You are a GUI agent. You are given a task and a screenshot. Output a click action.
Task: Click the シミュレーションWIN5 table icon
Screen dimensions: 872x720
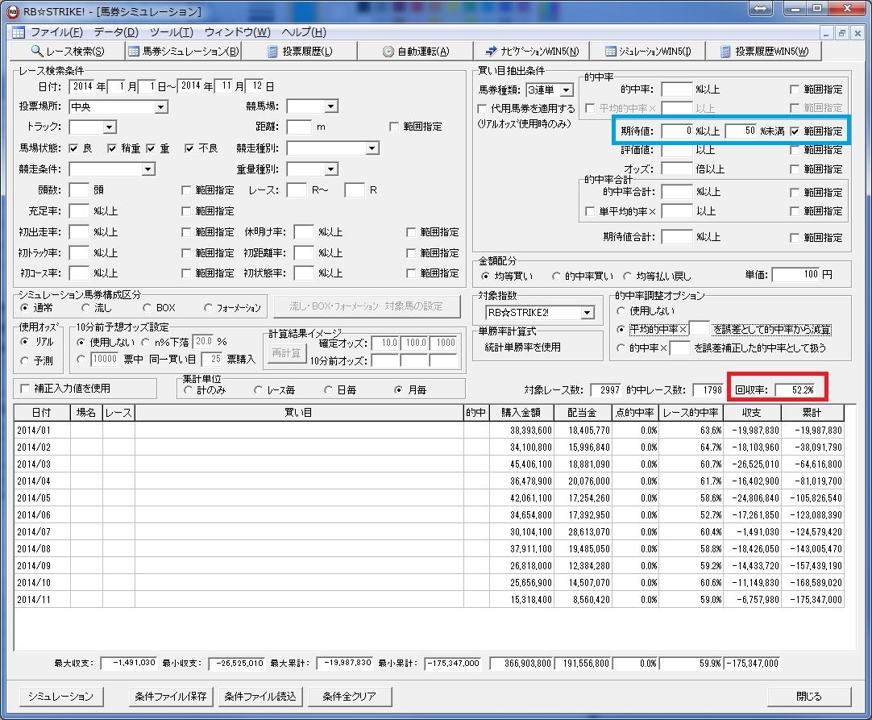611,51
